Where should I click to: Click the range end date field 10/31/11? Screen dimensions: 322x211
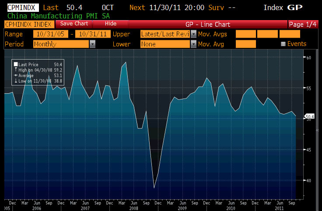93,34
